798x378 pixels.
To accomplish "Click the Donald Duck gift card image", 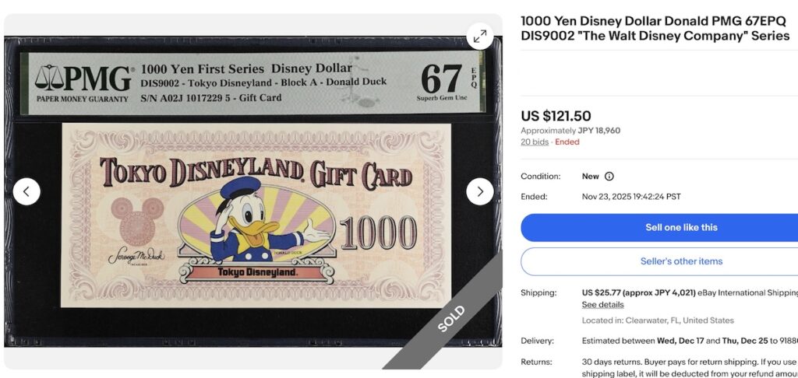I will [x=256, y=215].
